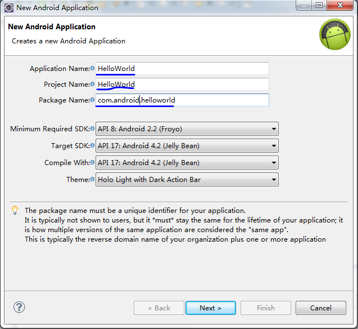This screenshot has height=329, width=358.
Task: Open the Minimum Required SDK dropdown
Action: pyautogui.click(x=187, y=129)
